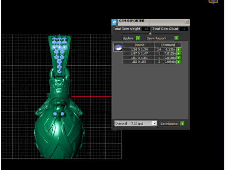Click the green arrow next to Save Report
Image resolution: width=227 pixels, height=170 pixels.
click(x=176, y=38)
